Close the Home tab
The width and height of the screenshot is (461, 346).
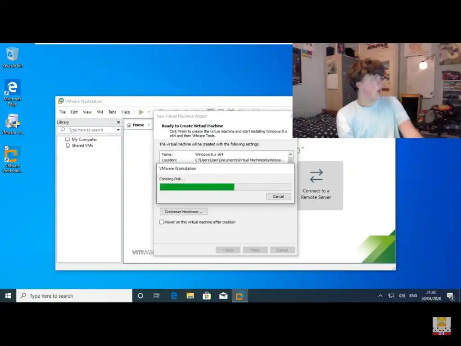(149, 125)
